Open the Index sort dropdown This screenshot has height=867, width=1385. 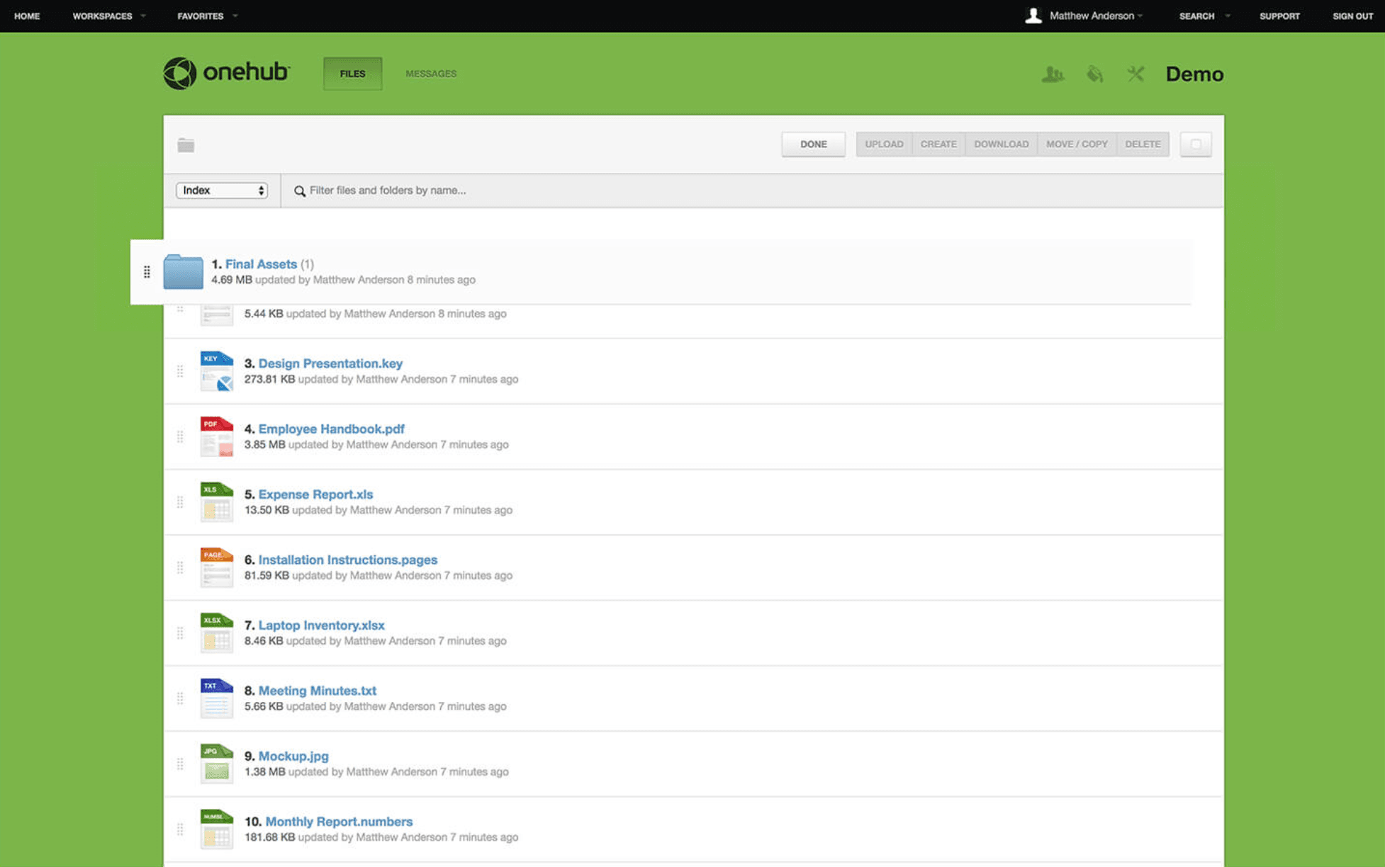(222, 191)
